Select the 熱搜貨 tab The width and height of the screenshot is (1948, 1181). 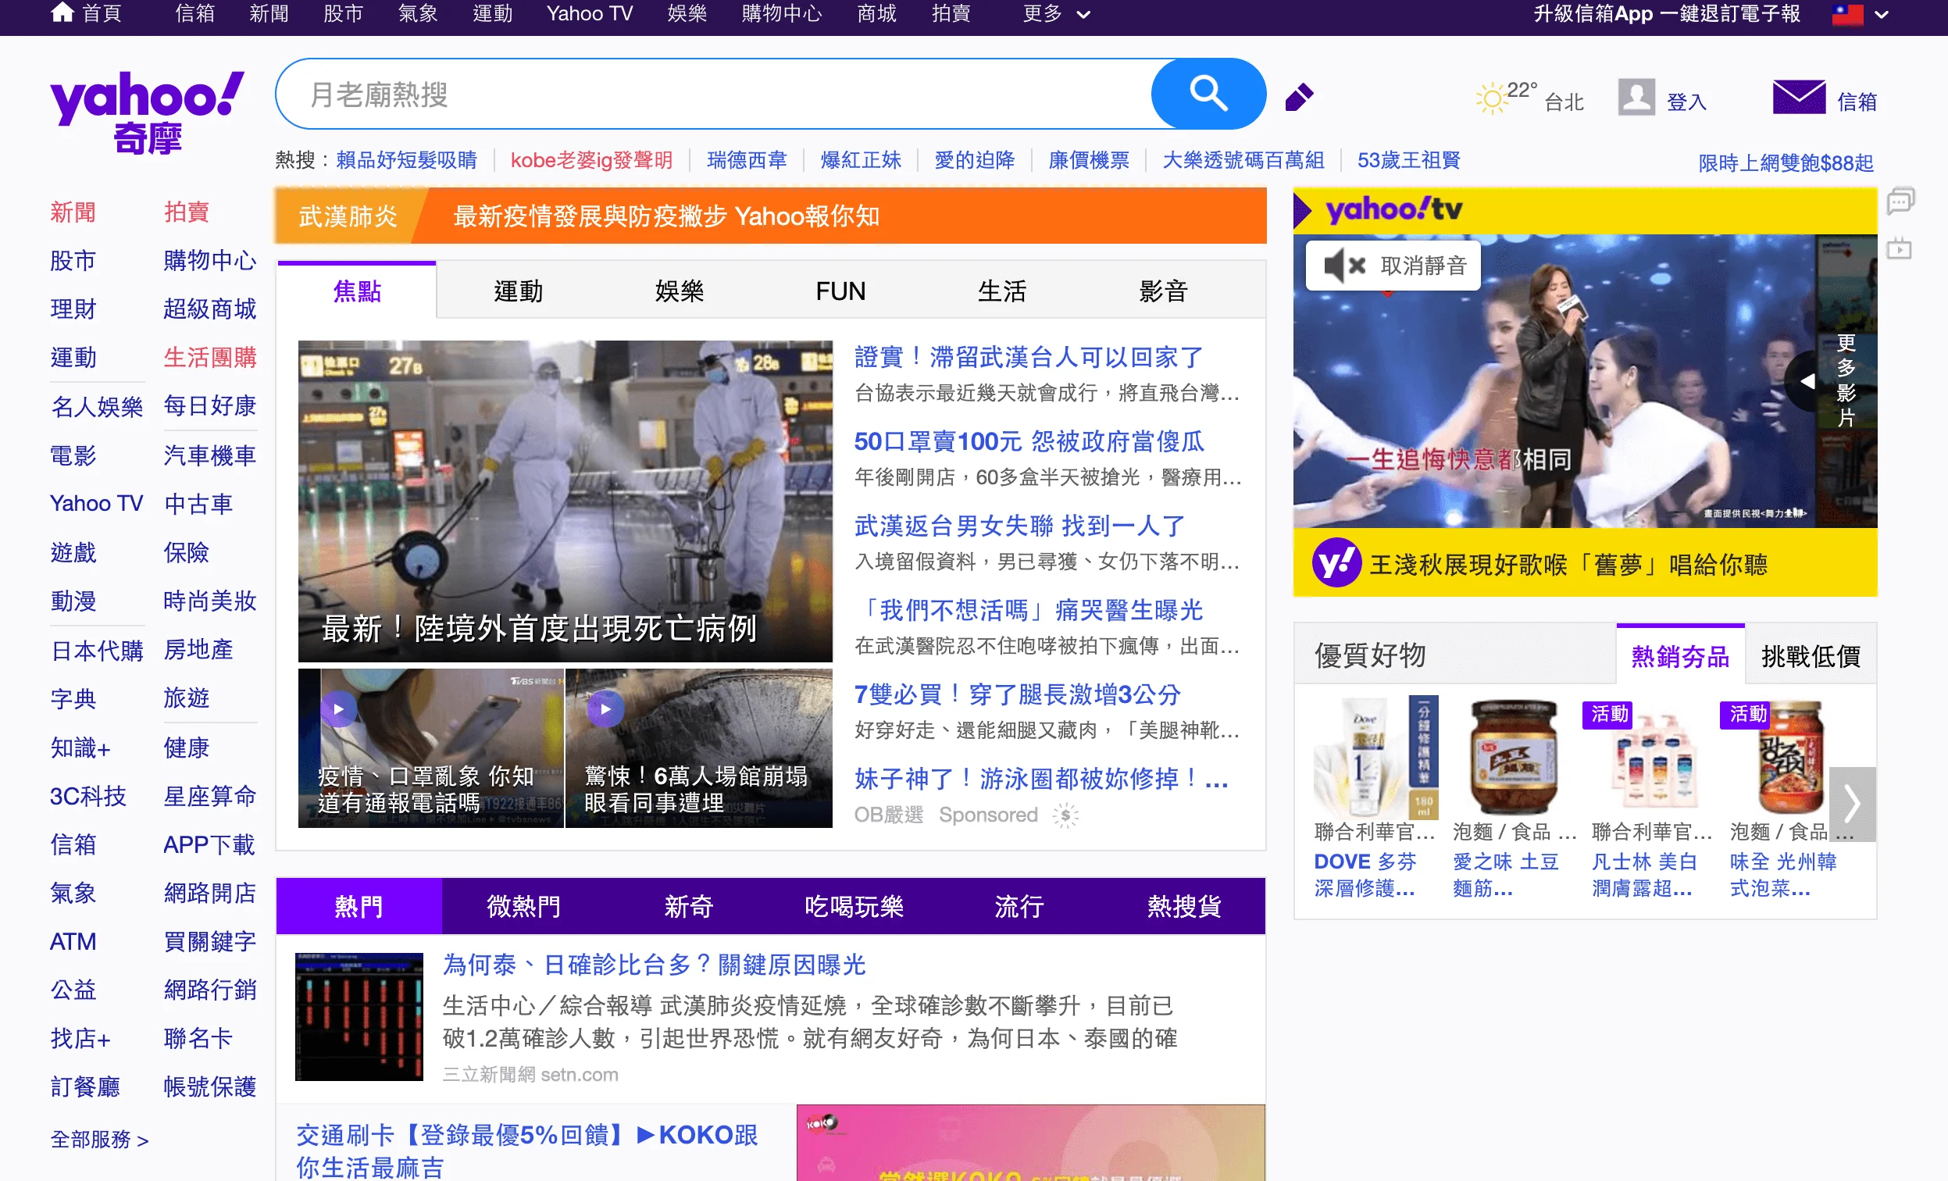pos(1184,906)
